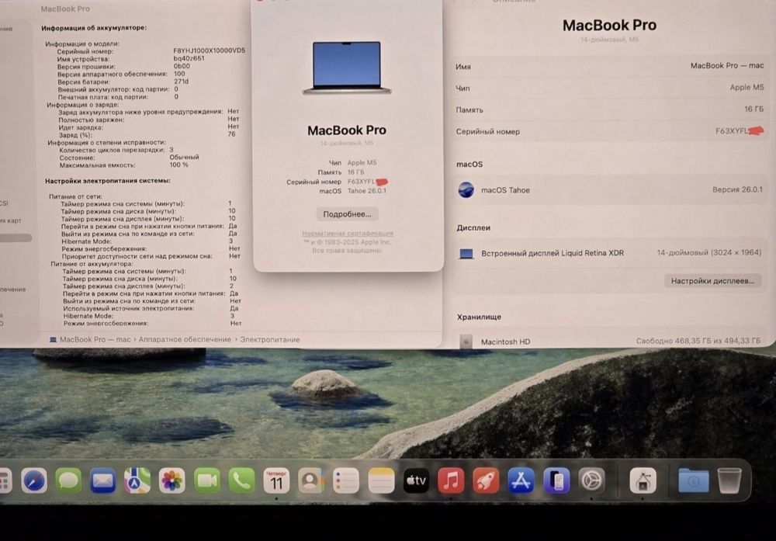The width and height of the screenshot is (776, 541).
Task: Click the "Состояние:" row showing Обычный
Action: (129, 158)
